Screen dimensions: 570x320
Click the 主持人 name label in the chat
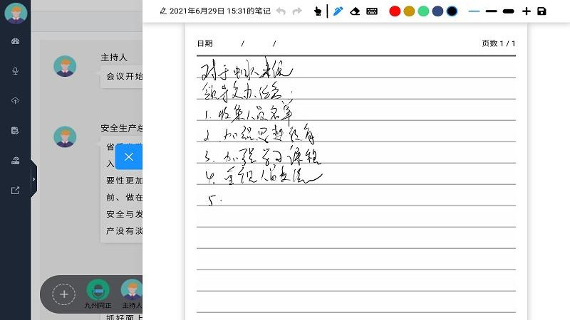pos(114,58)
